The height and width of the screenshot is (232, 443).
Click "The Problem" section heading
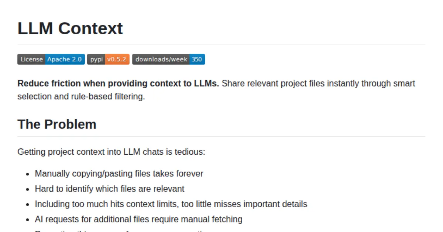coord(57,124)
